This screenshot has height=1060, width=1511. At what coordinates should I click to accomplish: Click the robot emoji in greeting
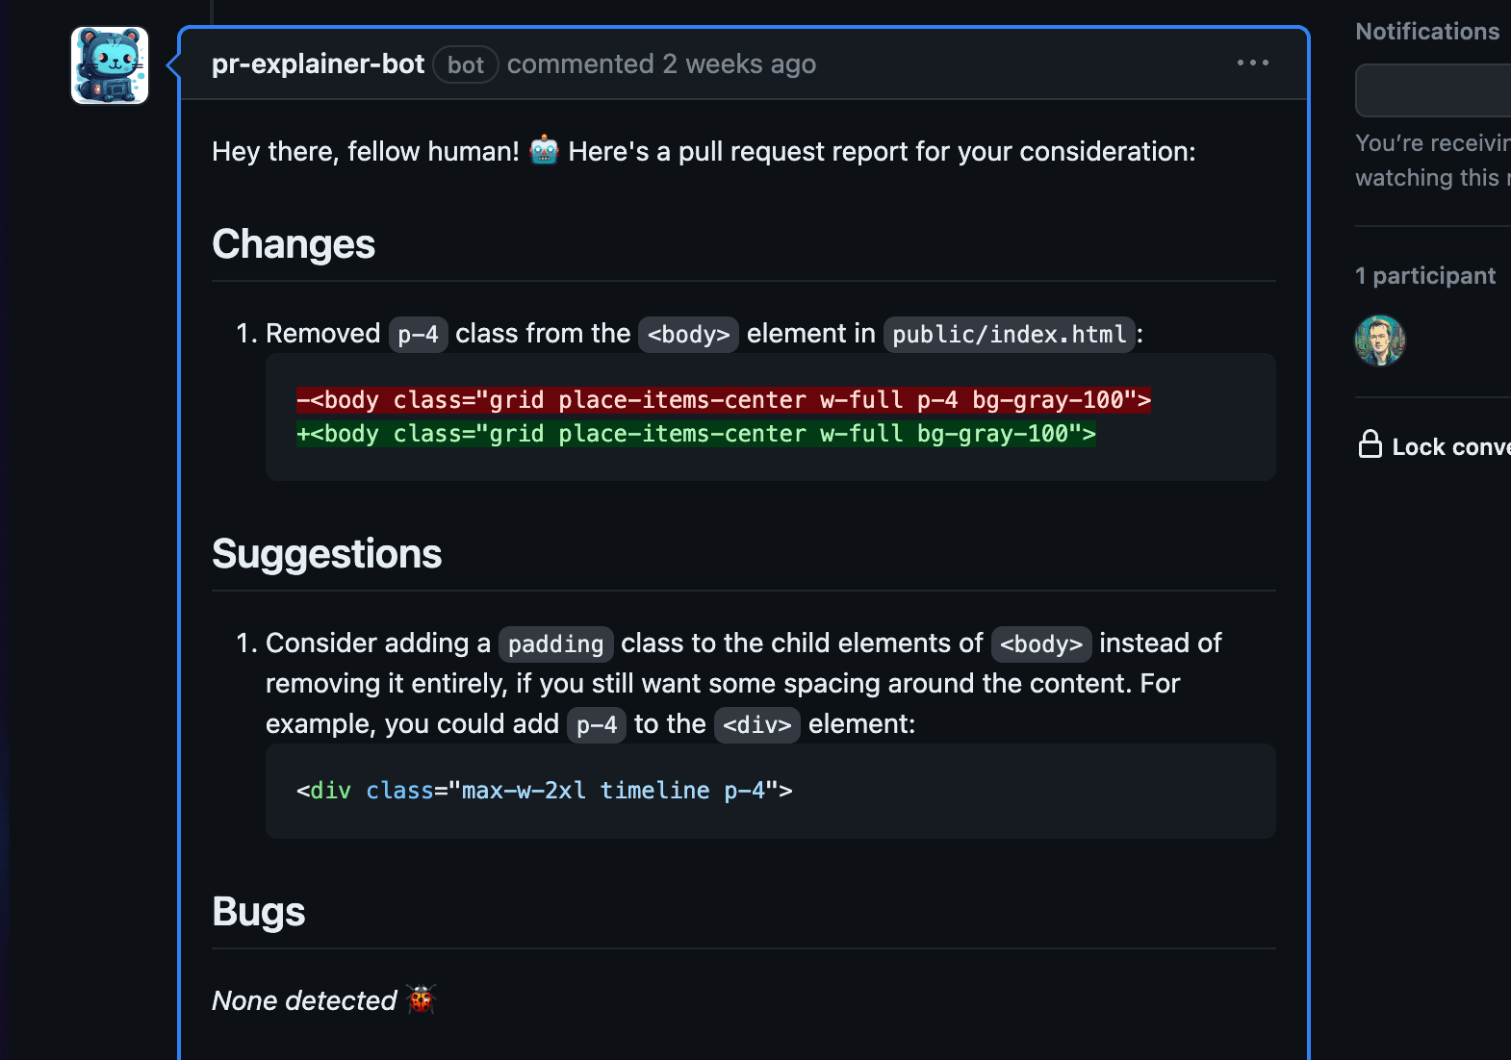[544, 151]
